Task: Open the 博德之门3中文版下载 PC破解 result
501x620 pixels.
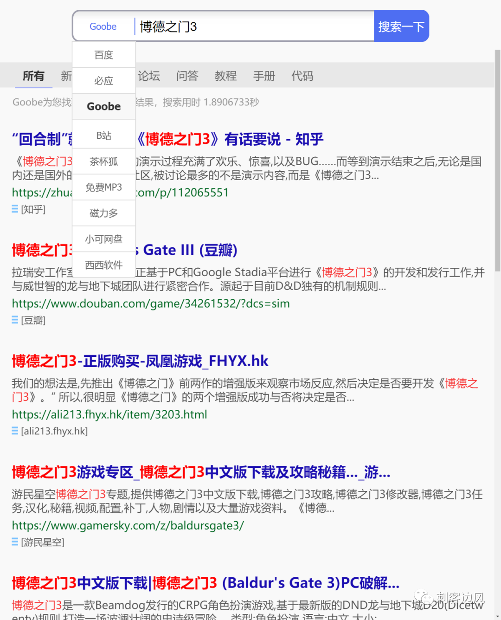Action: tap(206, 583)
